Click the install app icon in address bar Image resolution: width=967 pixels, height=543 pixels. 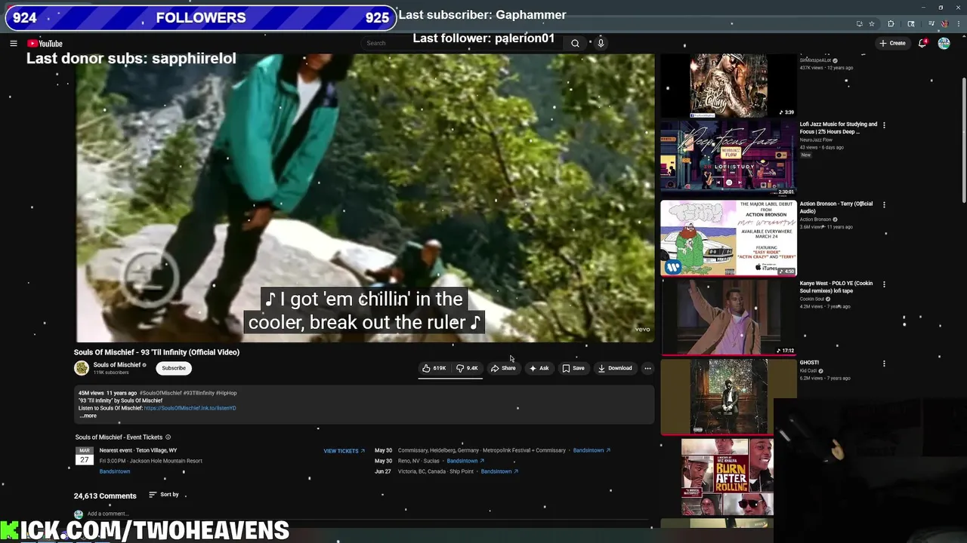(x=860, y=23)
